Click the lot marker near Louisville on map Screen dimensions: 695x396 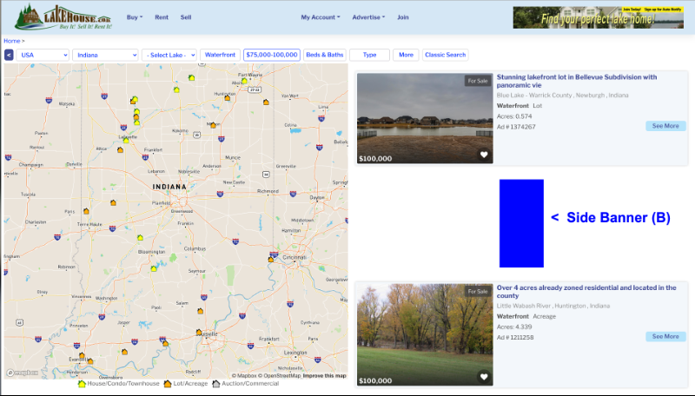(199, 333)
